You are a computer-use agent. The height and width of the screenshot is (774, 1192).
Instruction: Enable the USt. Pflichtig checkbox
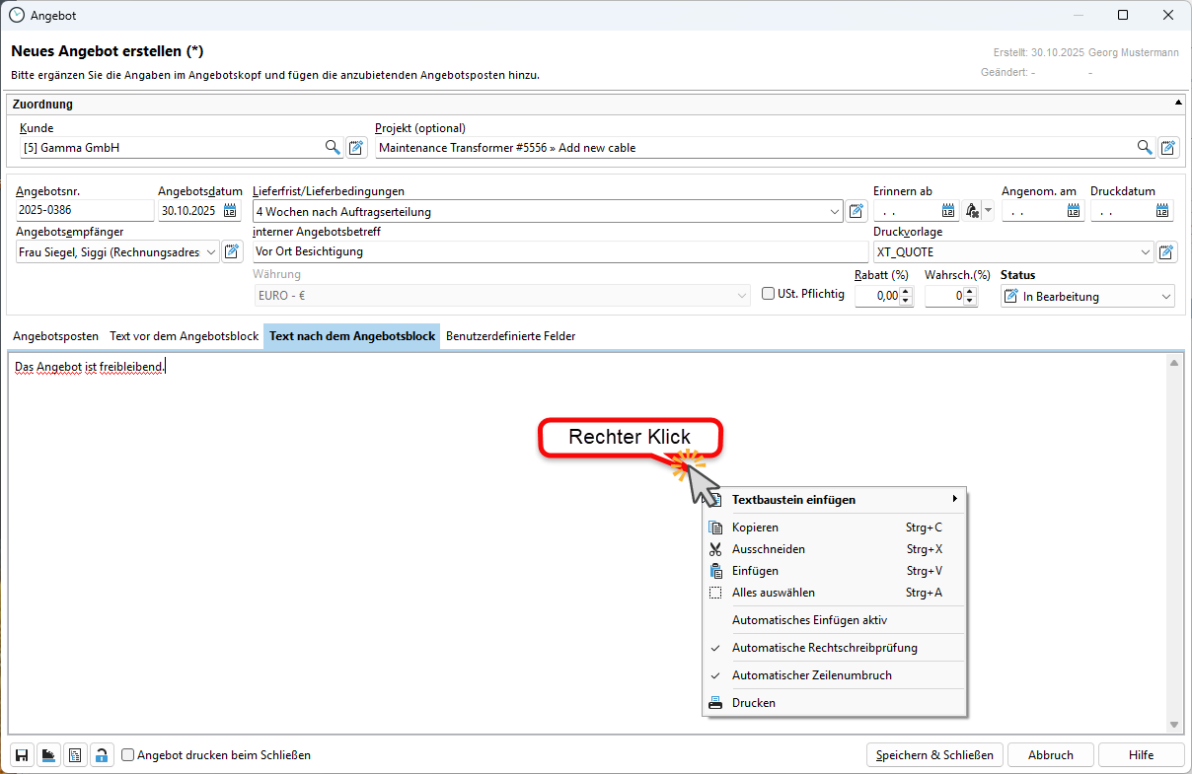click(x=769, y=294)
